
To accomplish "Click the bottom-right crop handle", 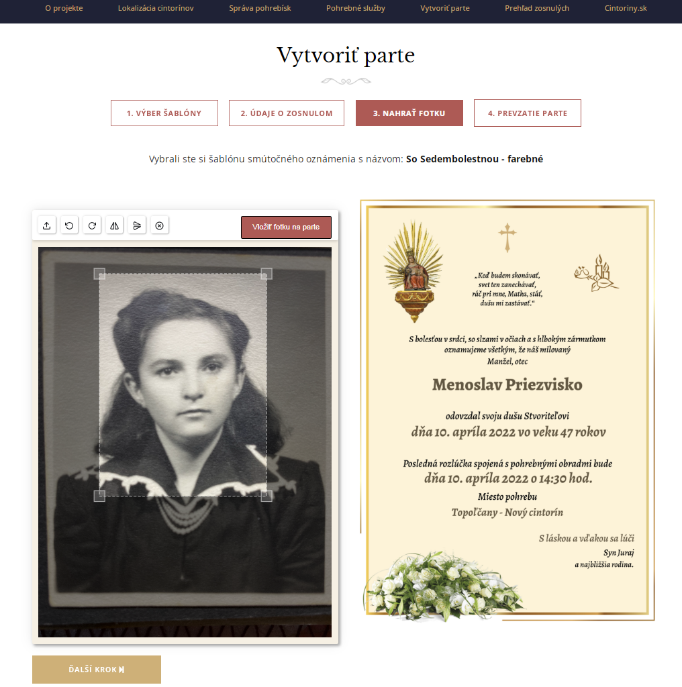I will [266, 496].
